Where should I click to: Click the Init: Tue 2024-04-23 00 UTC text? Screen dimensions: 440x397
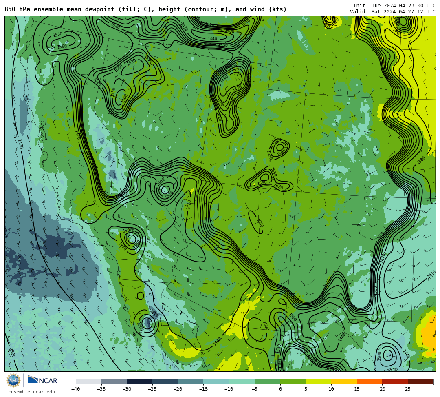pyautogui.click(x=394, y=6)
